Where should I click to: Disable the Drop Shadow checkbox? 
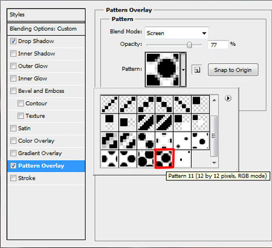(13, 41)
